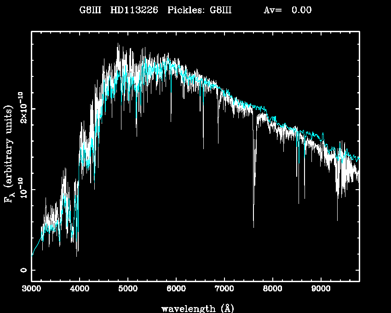Viewport: 391px width, 313px height.
Task: Click the 'Fλ (arbitrary units)' y-axis label
Action: pos(9,154)
